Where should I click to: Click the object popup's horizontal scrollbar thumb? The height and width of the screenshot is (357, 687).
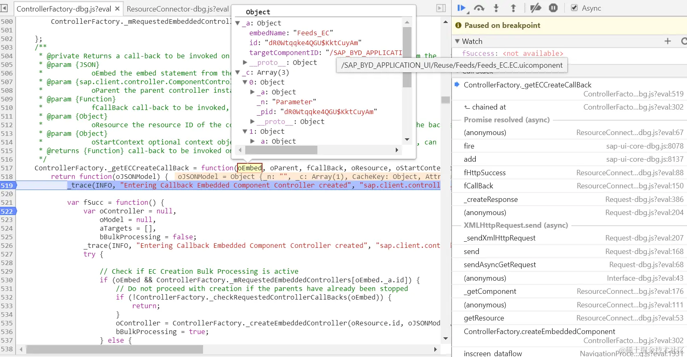click(x=281, y=150)
